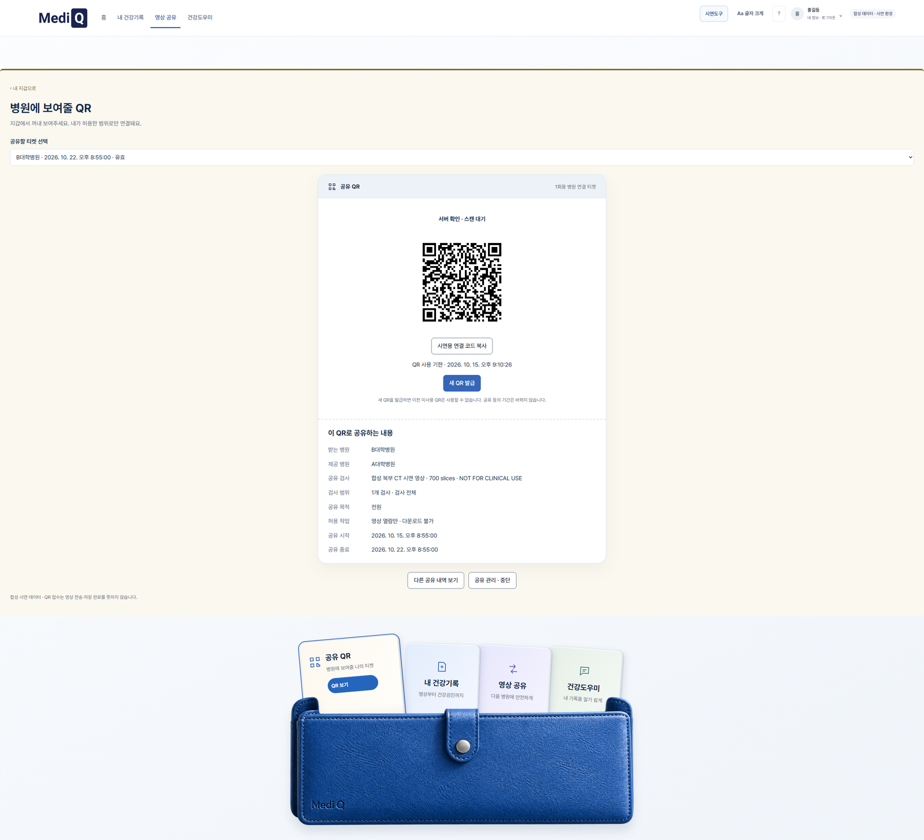Click the QR 사용 기한 expiry text

tap(462, 365)
